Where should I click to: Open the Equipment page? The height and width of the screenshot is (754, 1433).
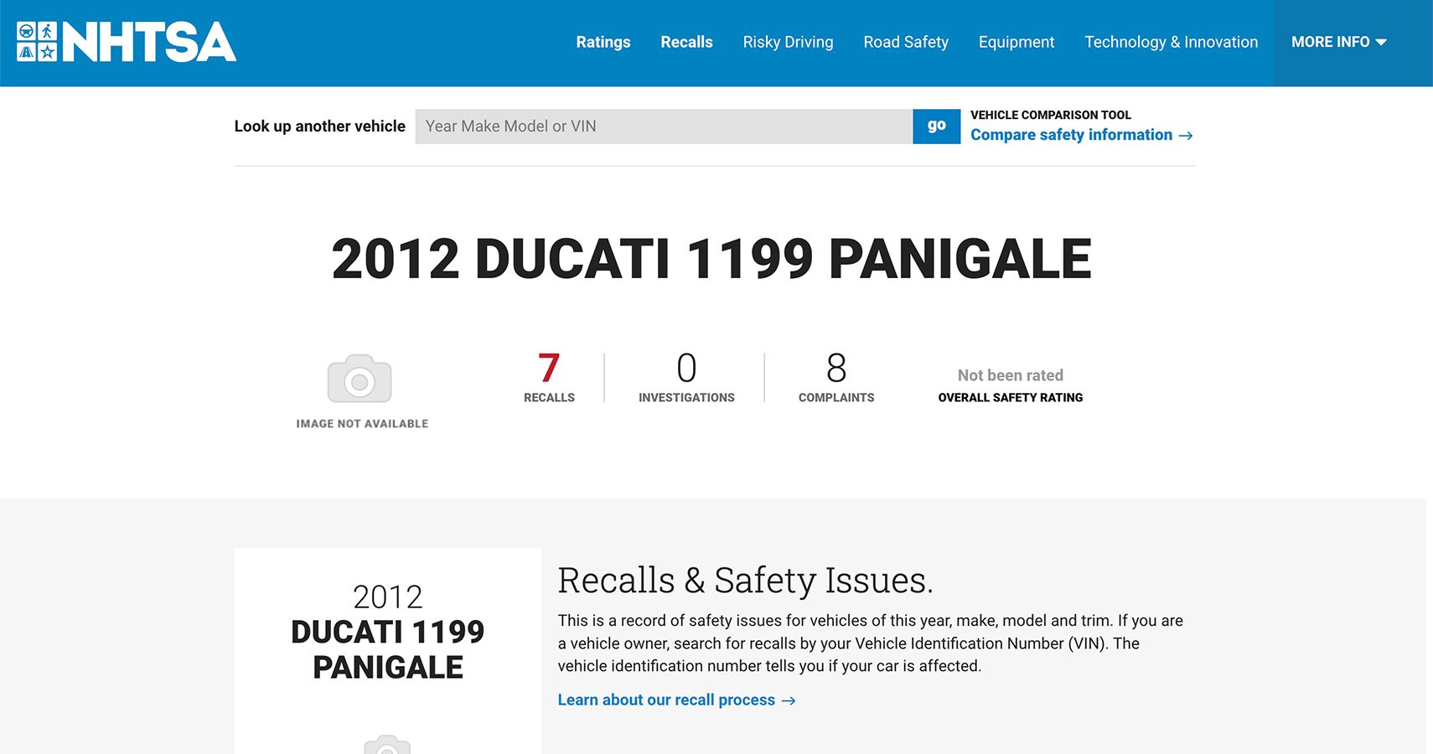[1017, 41]
